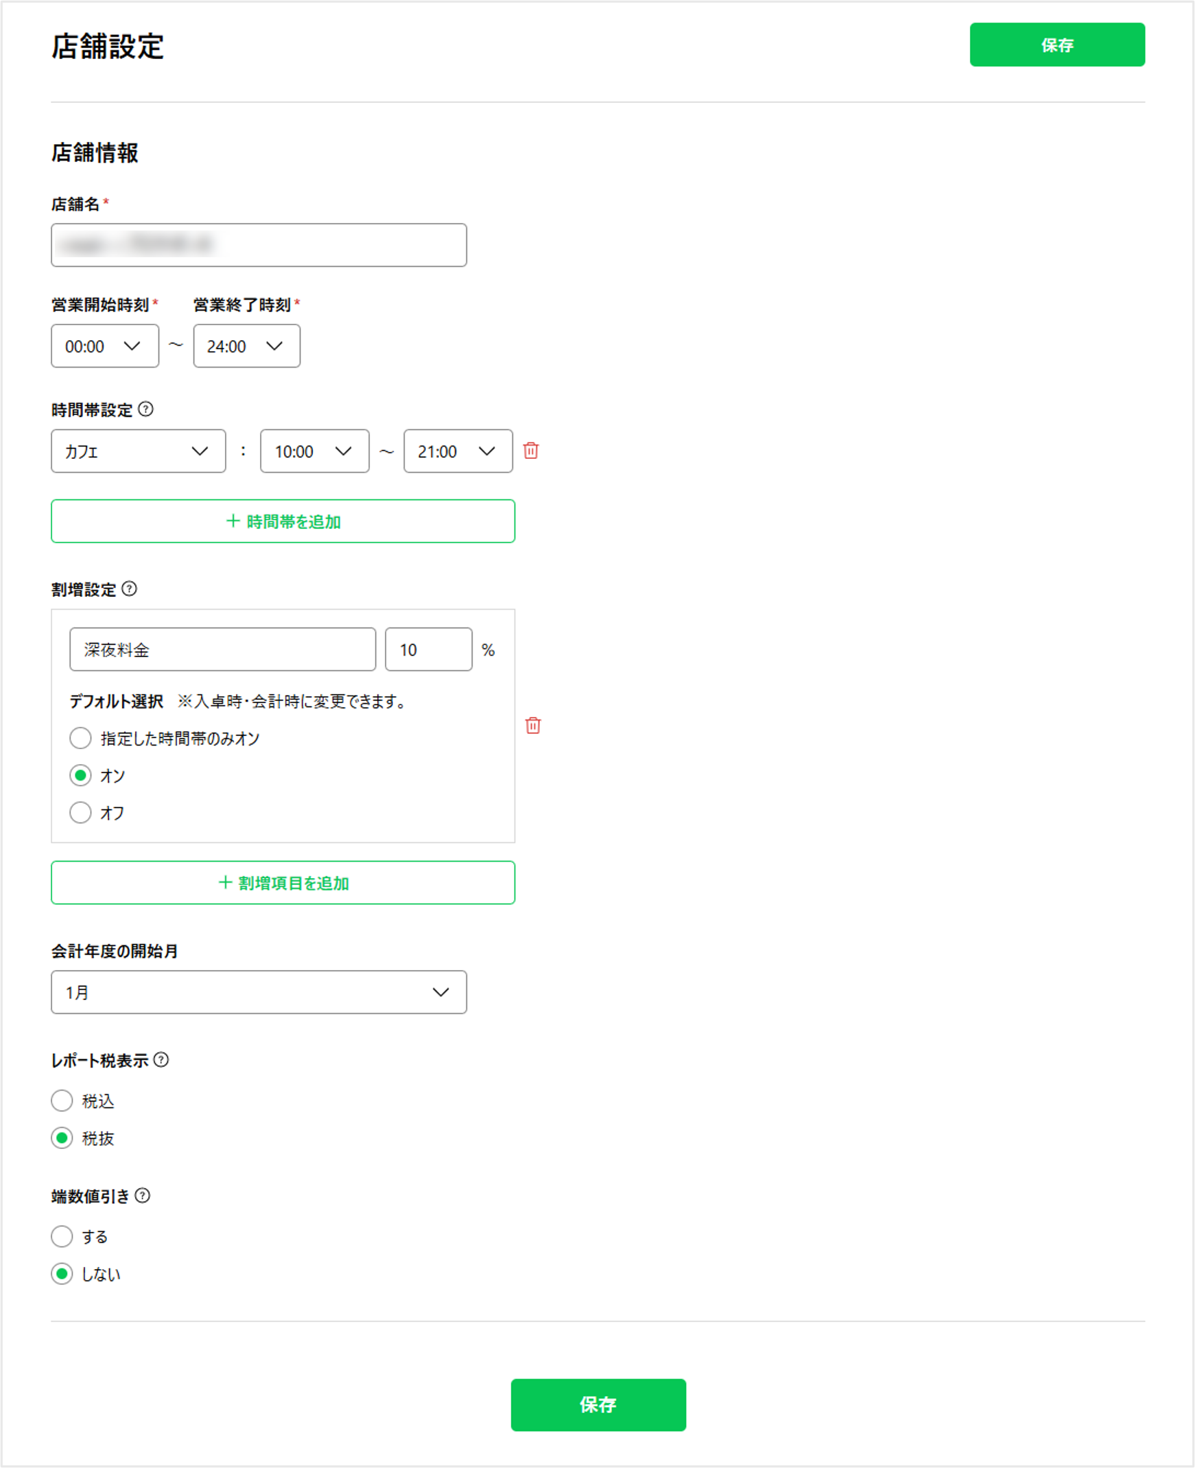Click the 店舗名 input field
Screen dimensions: 1195x1468
click(x=259, y=245)
